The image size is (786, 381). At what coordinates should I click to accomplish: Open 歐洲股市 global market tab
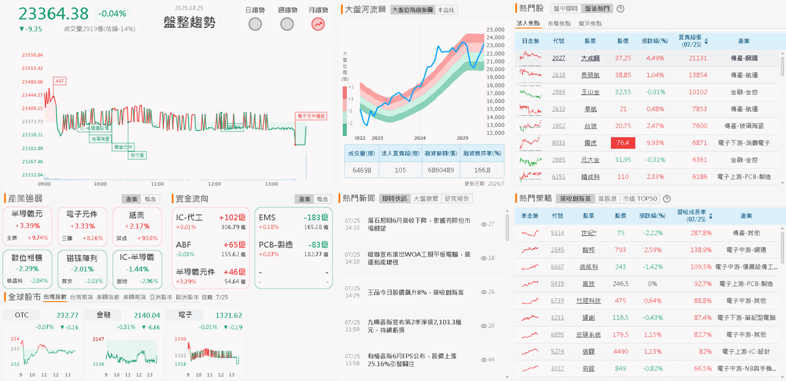[187, 297]
